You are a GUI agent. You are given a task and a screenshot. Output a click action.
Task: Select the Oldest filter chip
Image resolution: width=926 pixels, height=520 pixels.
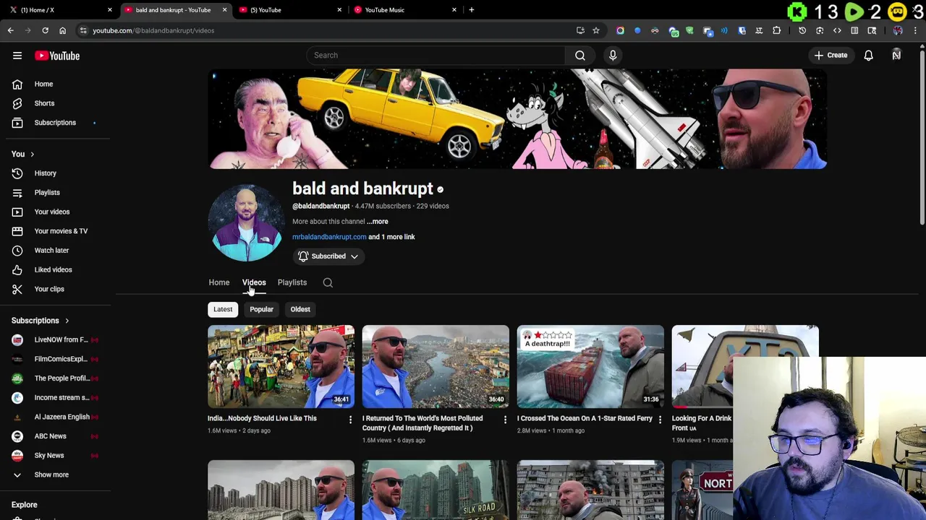pyautogui.click(x=300, y=309)
